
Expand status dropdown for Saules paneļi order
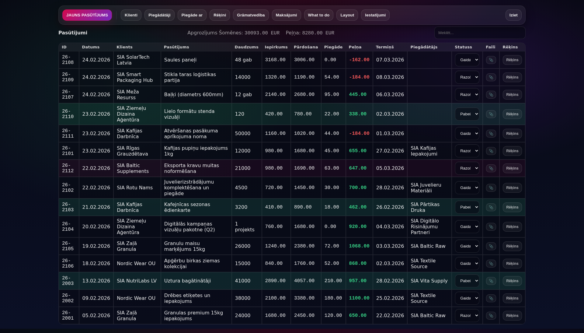coord(467,60)
